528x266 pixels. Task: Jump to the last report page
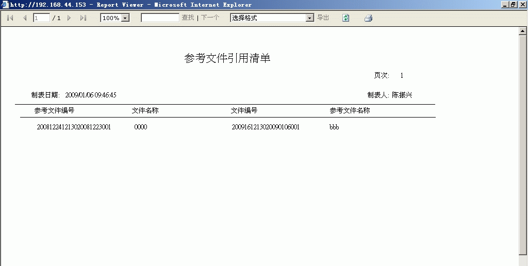click(83, 18)
